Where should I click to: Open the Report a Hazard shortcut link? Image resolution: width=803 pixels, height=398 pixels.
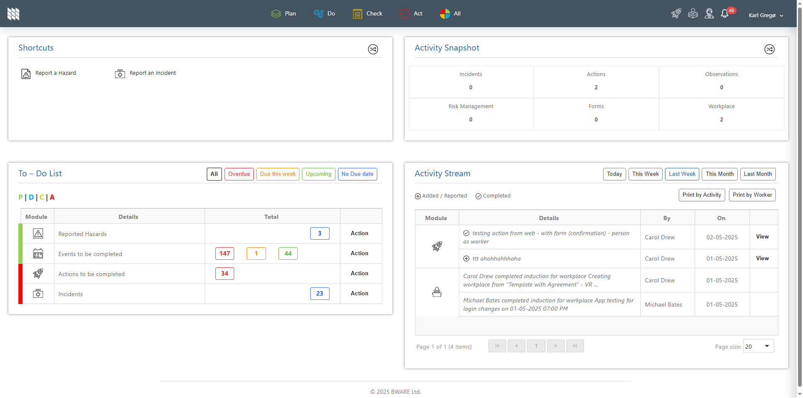click(x=56, y=73)
